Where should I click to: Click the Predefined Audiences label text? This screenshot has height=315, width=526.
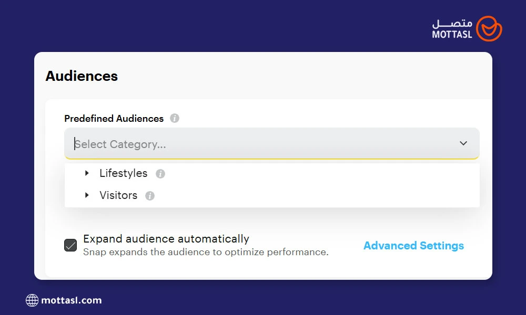tap(114, 119)
